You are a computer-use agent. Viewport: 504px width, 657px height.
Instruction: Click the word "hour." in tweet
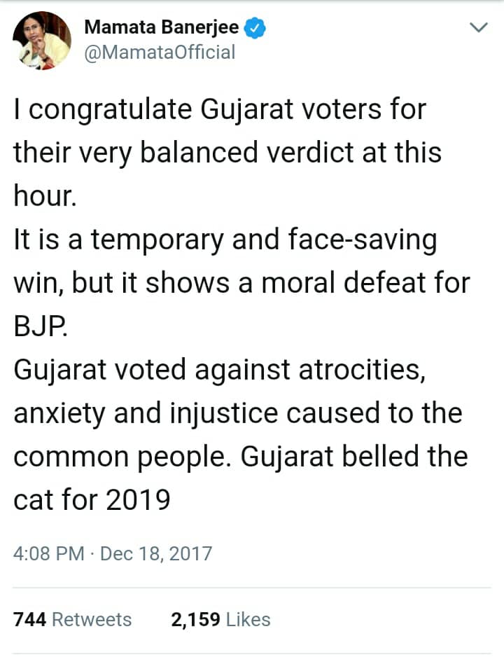pyautogui.click(x=43, y=197)
